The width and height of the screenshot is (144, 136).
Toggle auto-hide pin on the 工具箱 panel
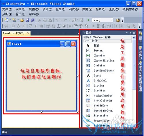(x=130, y=33)
